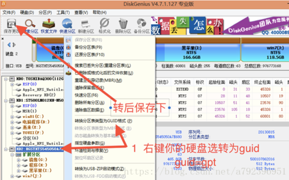The image size is (289, 180).
Task: Open the 数据丢失怎么办 DiskGenius banner ad
Action: [x=220, y=26]
